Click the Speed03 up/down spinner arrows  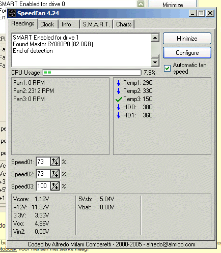pos(55,186)
